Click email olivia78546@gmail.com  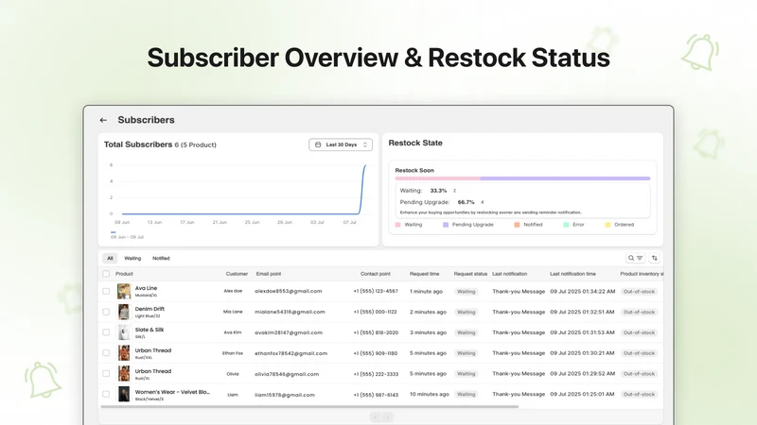(x=287, y=374)
